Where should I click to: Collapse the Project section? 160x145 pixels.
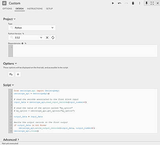pyautogui.click(x=9, y=19)
